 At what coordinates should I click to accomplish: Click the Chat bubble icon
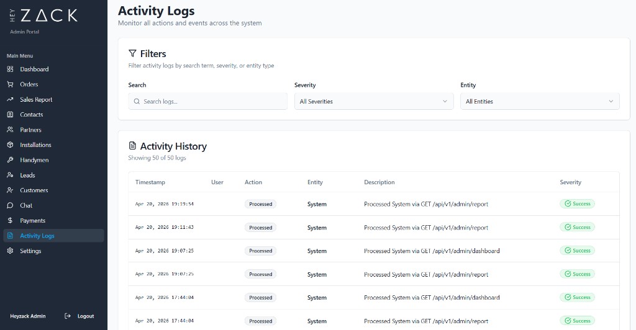(x=10, y=206)
